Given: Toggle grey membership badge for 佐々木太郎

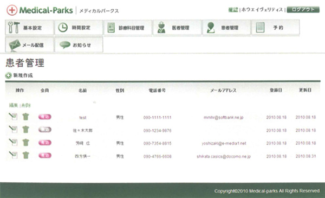Looking at the screenshot, I should 45,130.
